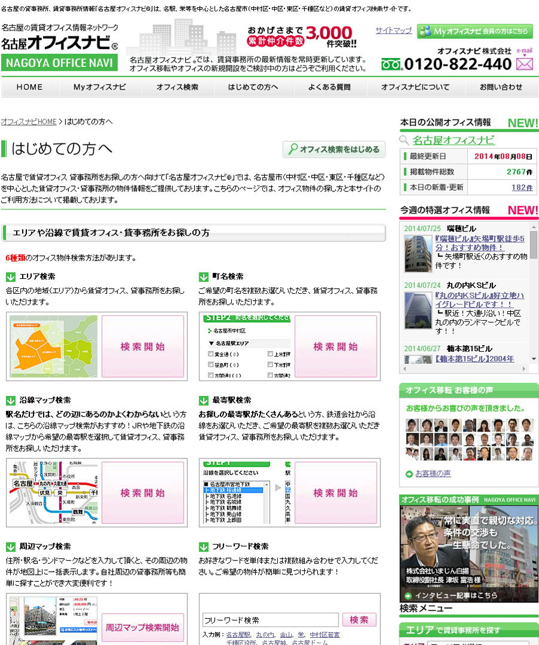The height and width of the screenshot is (645, 539).
Task: Start the 町名検索 with 検索開始 button
Action: 335,346
